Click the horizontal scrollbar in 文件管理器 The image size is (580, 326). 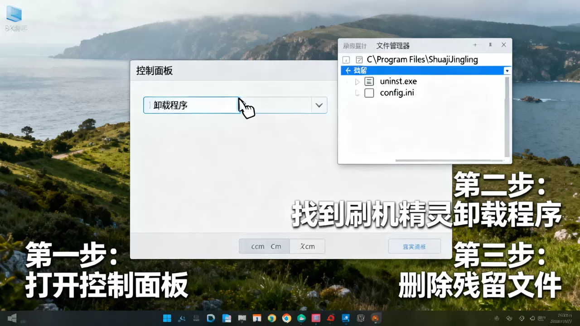tap(449, 160)
